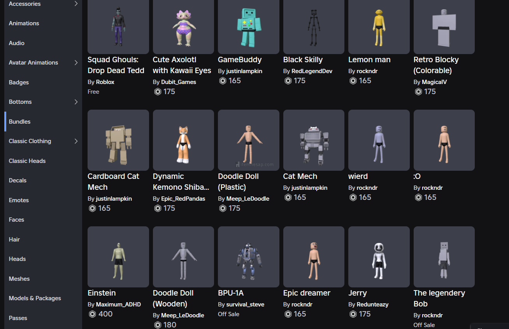Select the Lemon man avatar image

click(x=379, y=26)
